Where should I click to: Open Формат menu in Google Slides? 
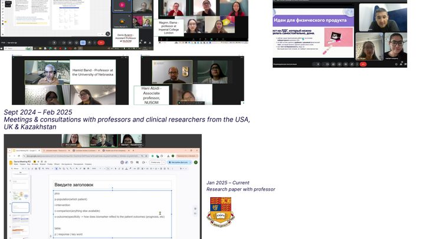[42, 164]
